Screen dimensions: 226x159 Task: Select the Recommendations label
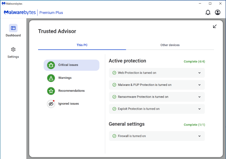pos(71,91)
